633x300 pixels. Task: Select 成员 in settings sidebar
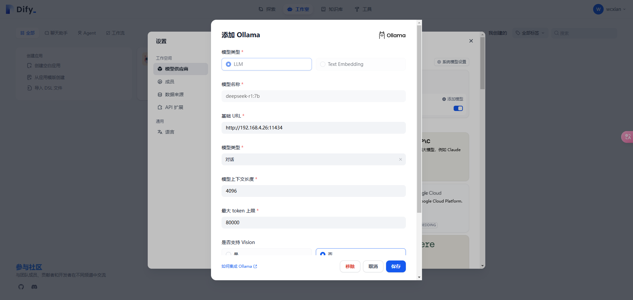pos(181,82)
